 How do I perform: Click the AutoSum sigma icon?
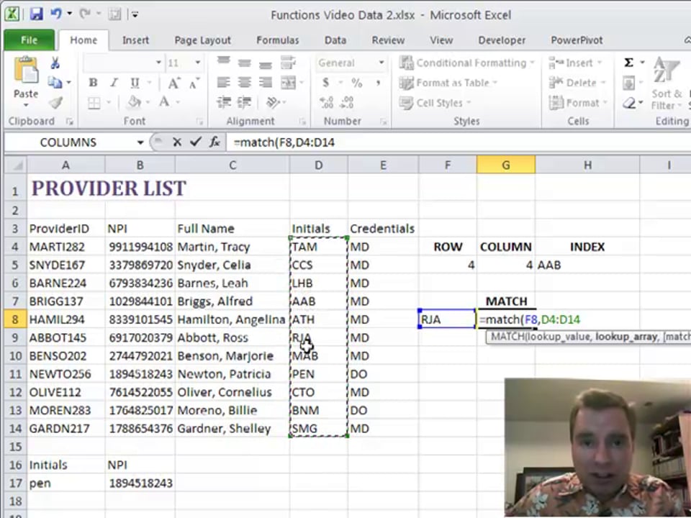(x=629, y=63)
